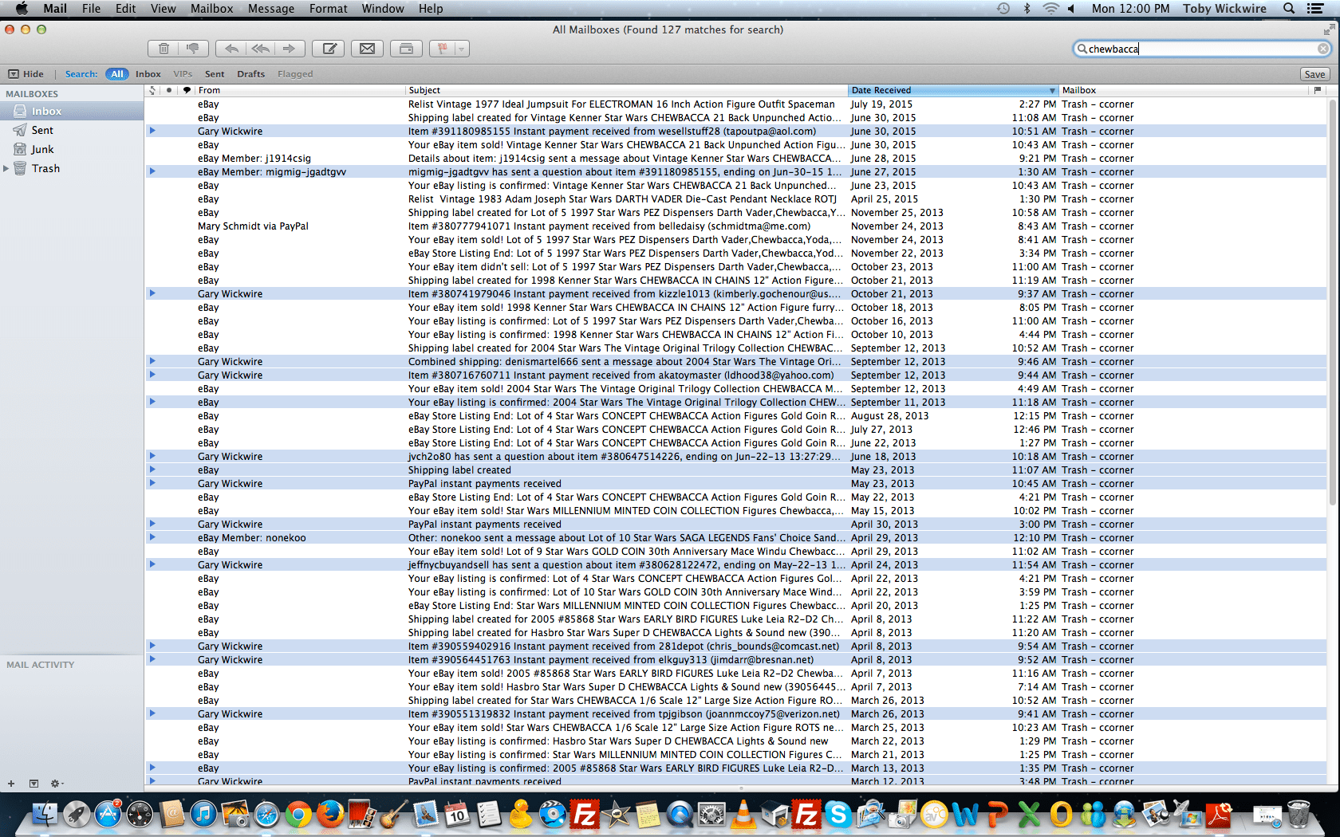This screenshot has height=837, width=1340.
Task: Expand the migmig-jgadtgvv question thread
Action: [x=152, y=171]
